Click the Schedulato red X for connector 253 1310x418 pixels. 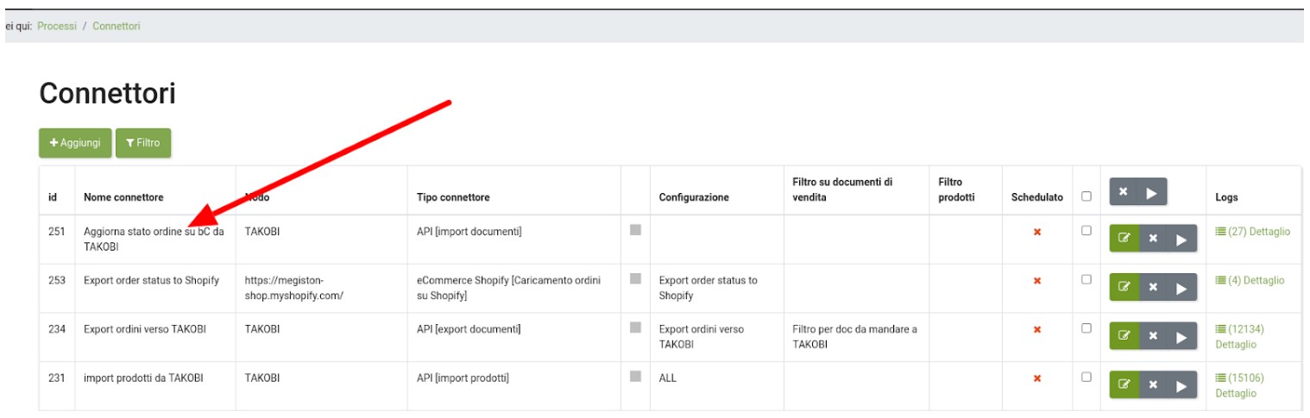1037,281
